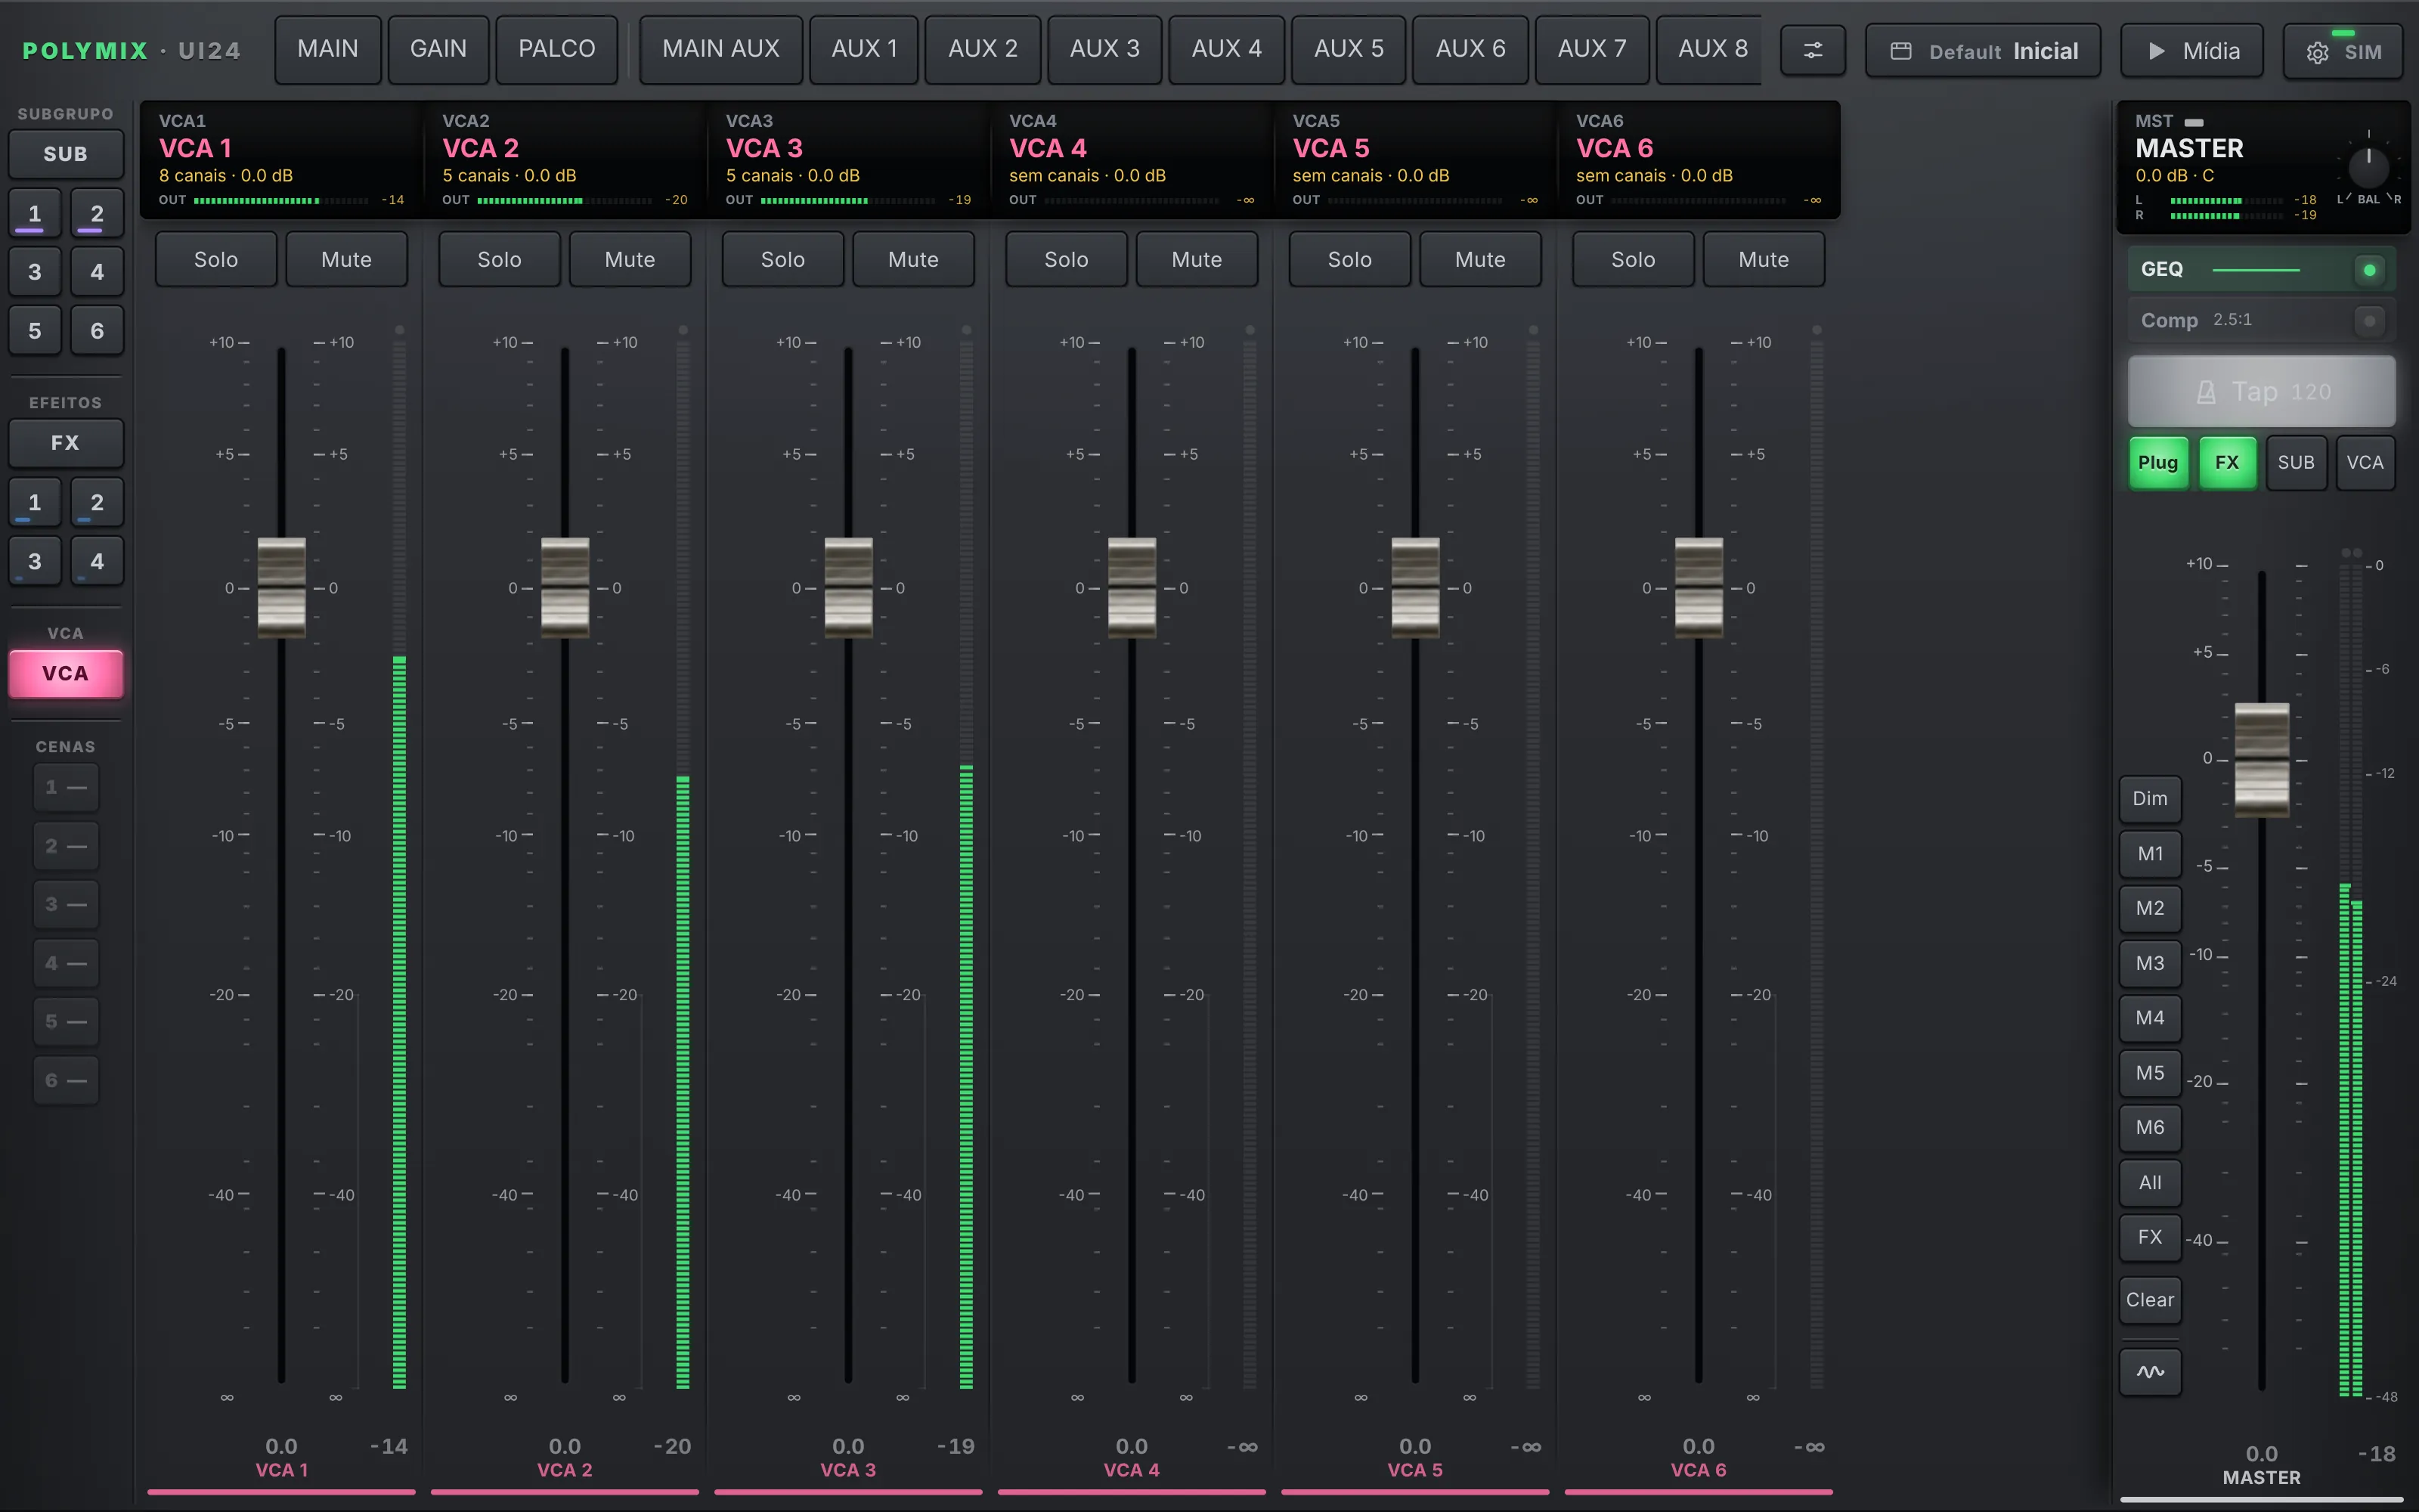Click the waveform icon button below Clear
Screen dimensions: 2419x1512
[x=2150, y=1371]
